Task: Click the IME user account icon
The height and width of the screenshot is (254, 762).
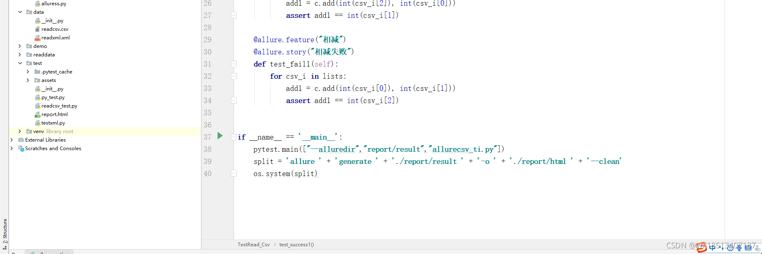Action: pyautogui.click(x=757, y=248)
